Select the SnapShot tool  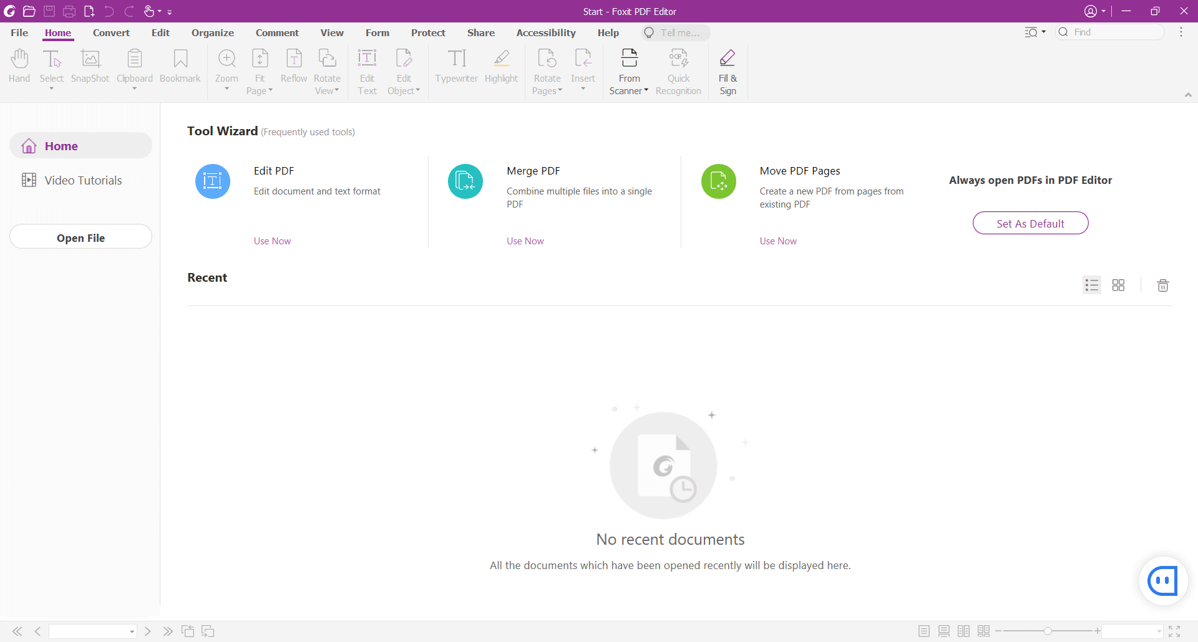[90, 67]
